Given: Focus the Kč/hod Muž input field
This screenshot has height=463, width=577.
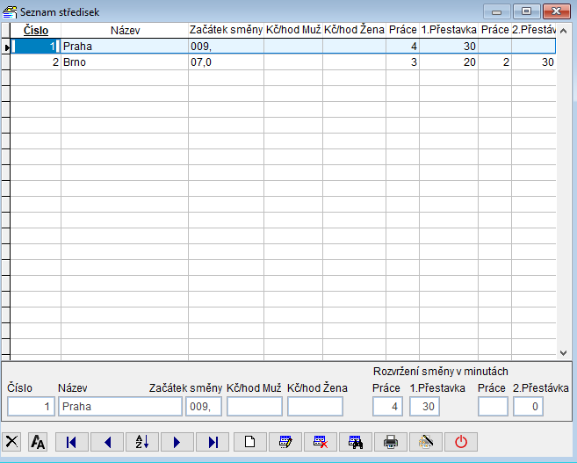Looking at the screenshot, I should [255, 406].
